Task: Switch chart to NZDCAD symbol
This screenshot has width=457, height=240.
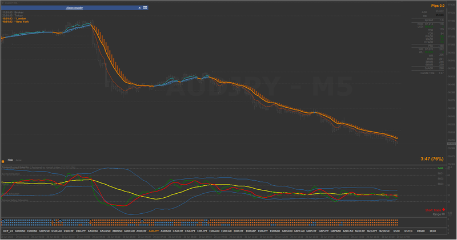Action: (348, 231)
